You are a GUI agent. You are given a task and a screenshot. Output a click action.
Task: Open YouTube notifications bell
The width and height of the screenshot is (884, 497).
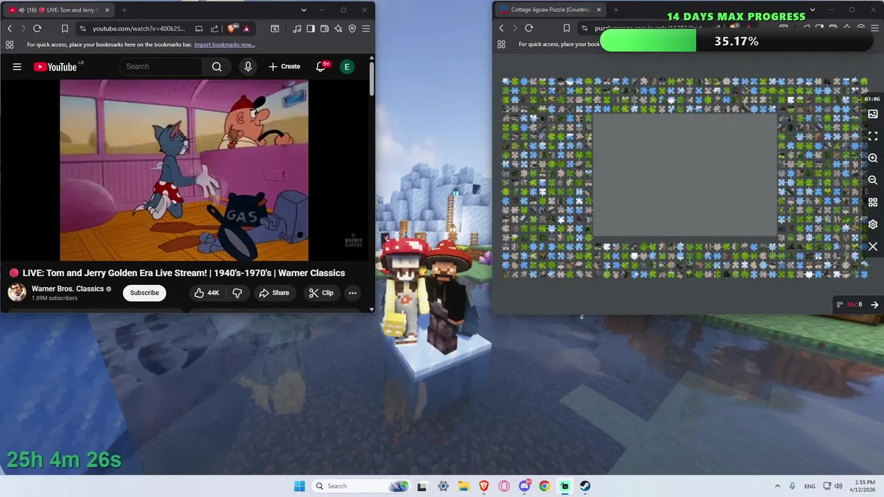click(x=321, y=66)
